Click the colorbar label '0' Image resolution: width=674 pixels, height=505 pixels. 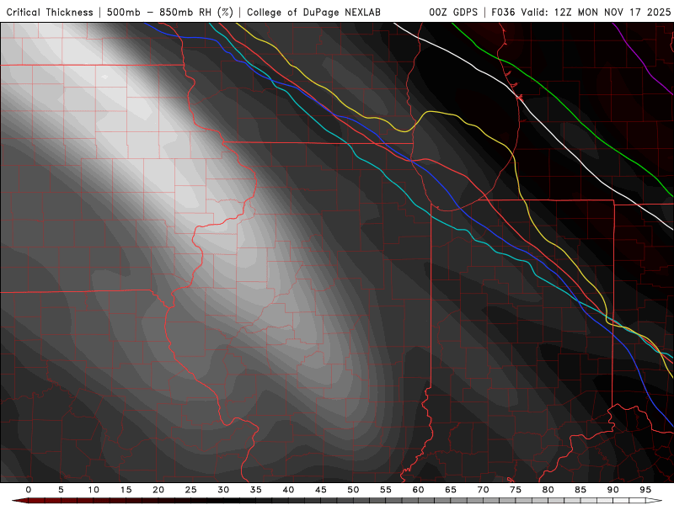pos(29,490)
